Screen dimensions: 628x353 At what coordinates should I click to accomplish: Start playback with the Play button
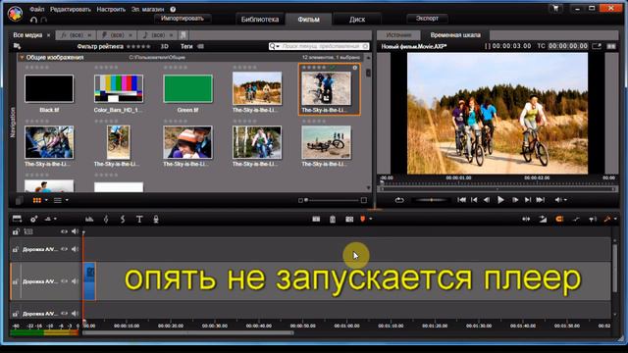[x=500, y=200]
